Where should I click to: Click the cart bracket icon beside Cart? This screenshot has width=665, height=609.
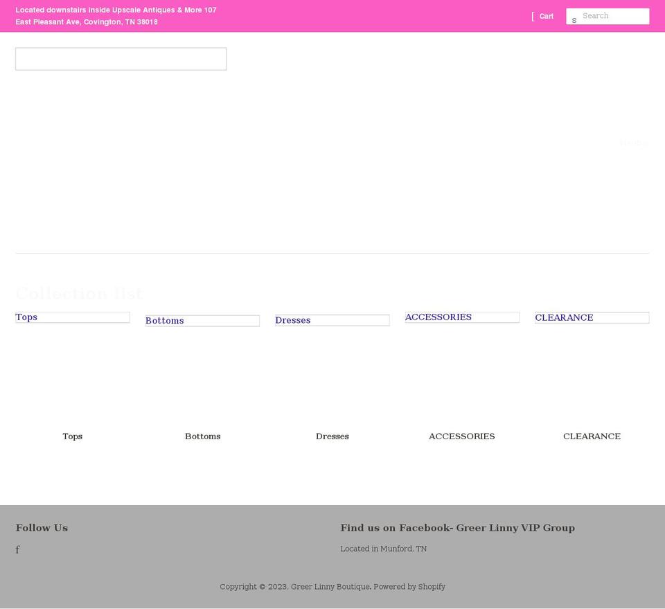(533, 16)
